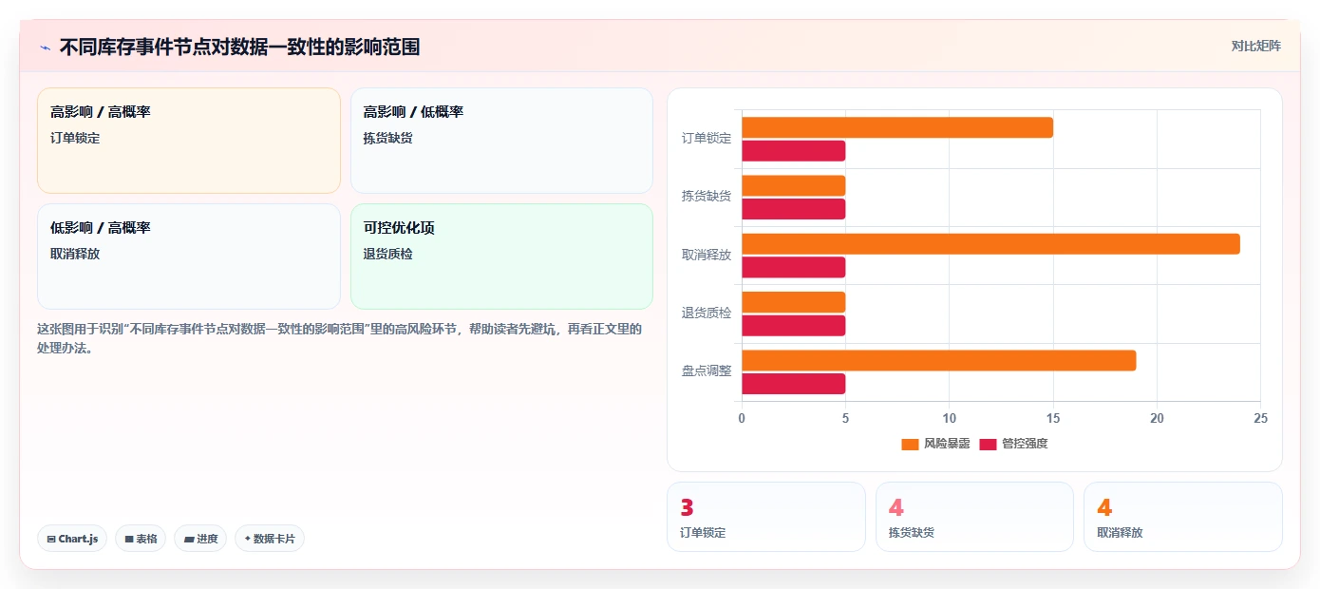Click the title 不同库存事件节点对数据一致性的影响范围
The height and width of the screenshot is (589, 1320).
click(x=239, y=47)
